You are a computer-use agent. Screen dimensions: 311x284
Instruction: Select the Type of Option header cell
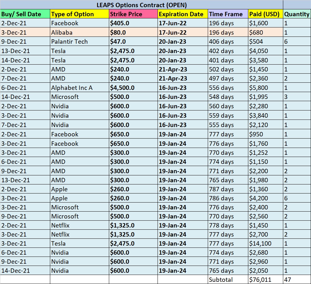click(79, 14)
